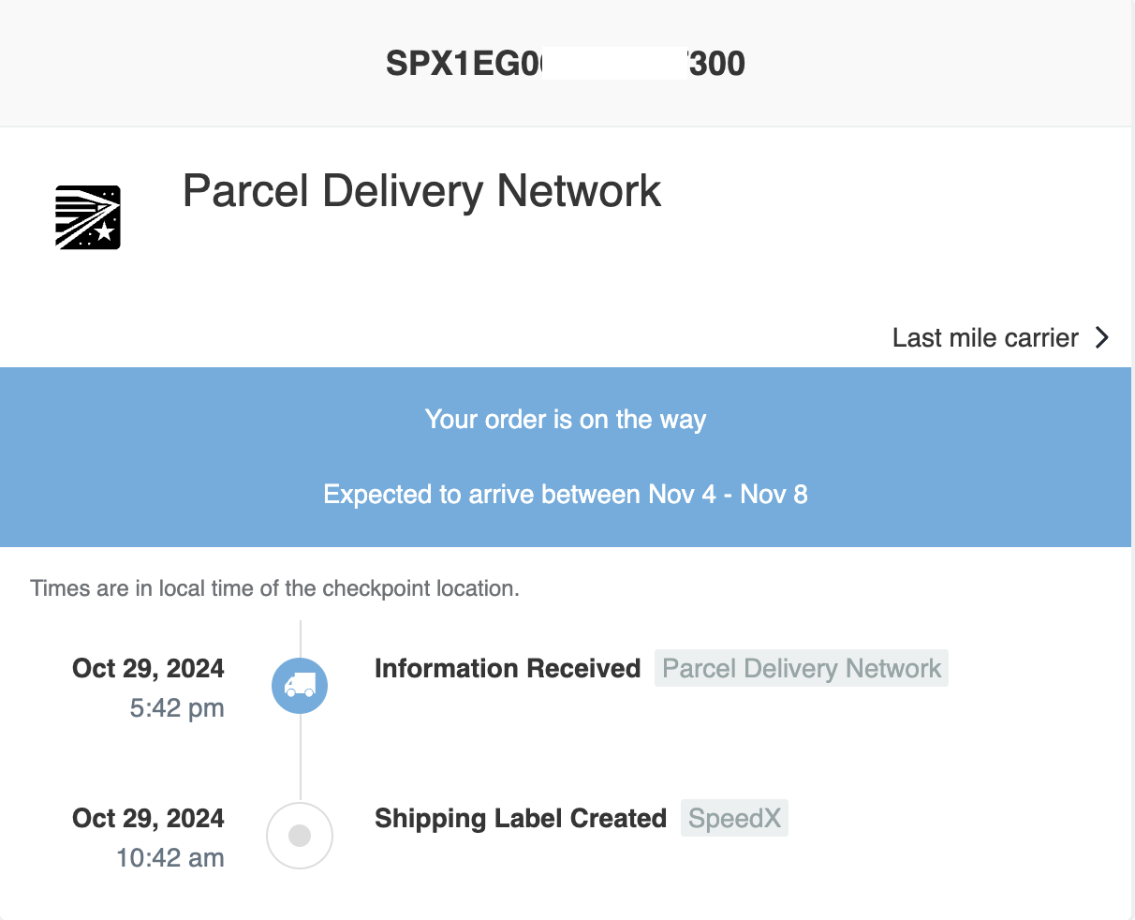Click the expected arrival Nov 4 - Nov 8 text

click(x=566, y=495)
